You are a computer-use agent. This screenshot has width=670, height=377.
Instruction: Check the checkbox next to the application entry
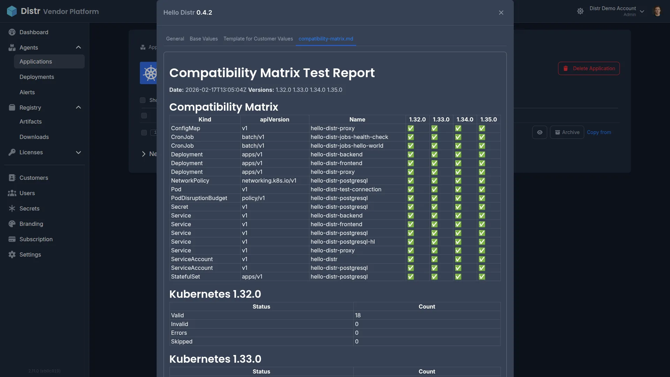pos(143,133)
